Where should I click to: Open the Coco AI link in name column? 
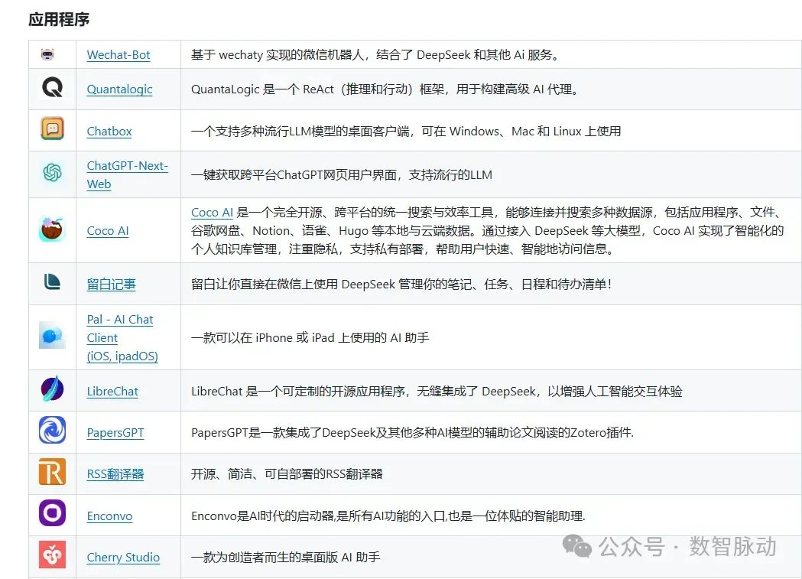pyautogui.click(x=107, y=231)
